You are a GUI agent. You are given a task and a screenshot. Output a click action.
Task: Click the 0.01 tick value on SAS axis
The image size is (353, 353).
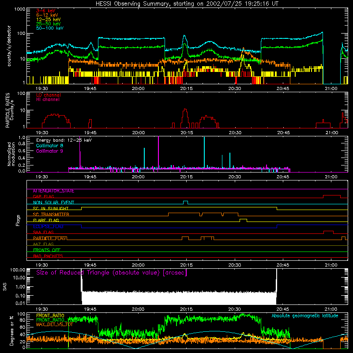coord(20,303)
